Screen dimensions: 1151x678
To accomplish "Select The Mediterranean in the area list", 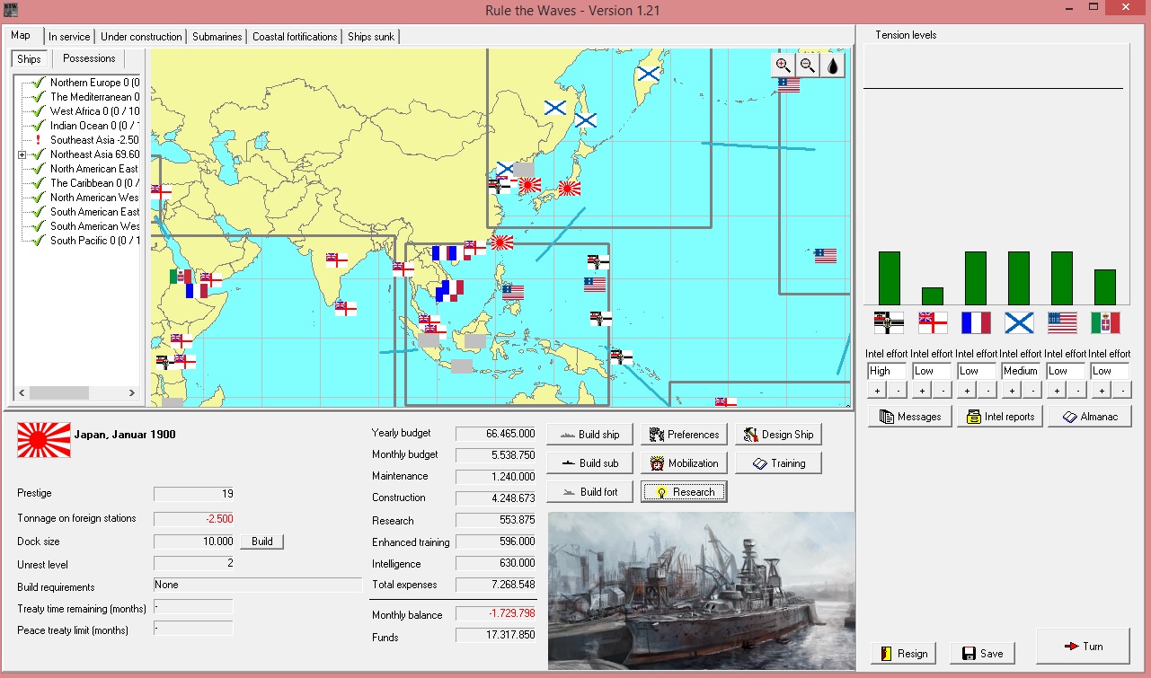I will [94, 97].
